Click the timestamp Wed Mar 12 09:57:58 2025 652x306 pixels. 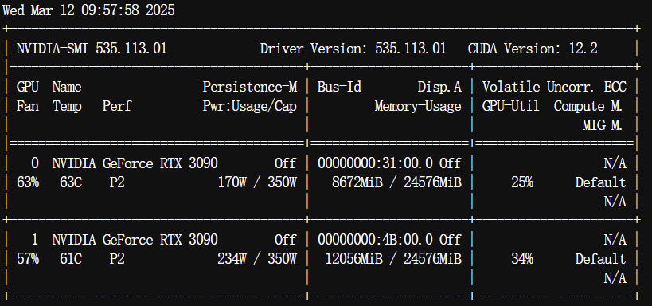click(88, 10)
